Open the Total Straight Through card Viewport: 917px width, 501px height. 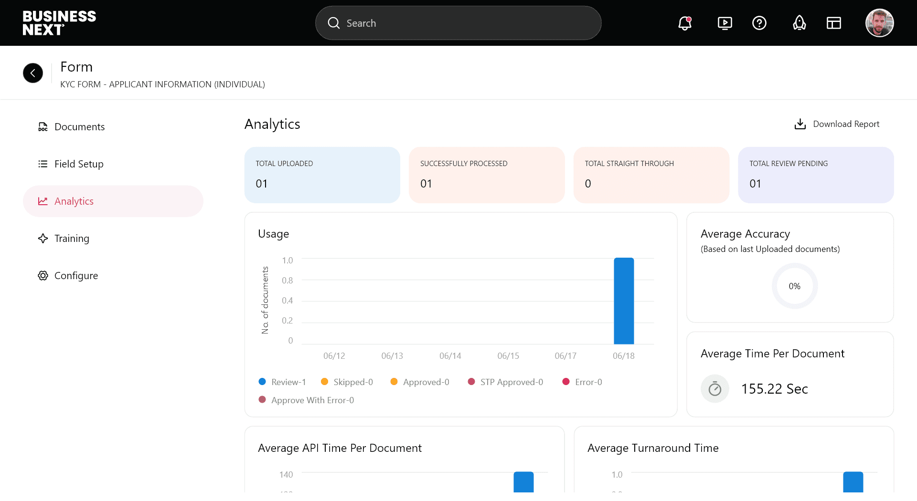coord(651,175)
